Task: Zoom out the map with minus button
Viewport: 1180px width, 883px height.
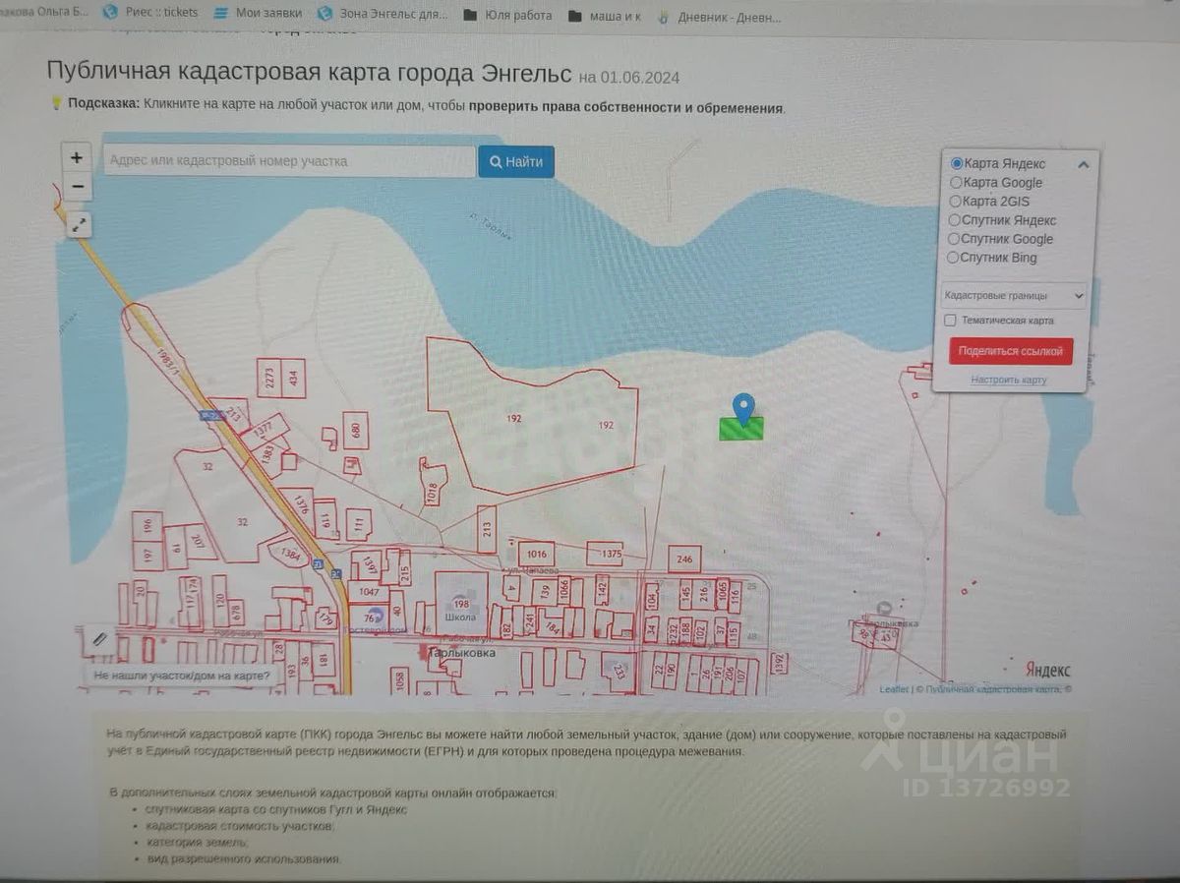Action: 77,187
